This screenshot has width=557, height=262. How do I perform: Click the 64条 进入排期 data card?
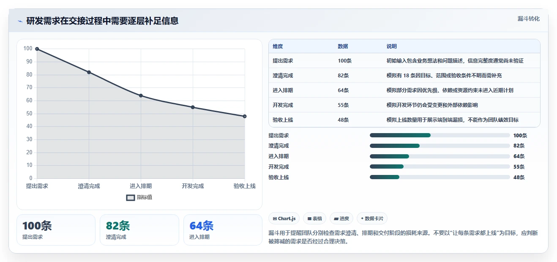[223, 230]
